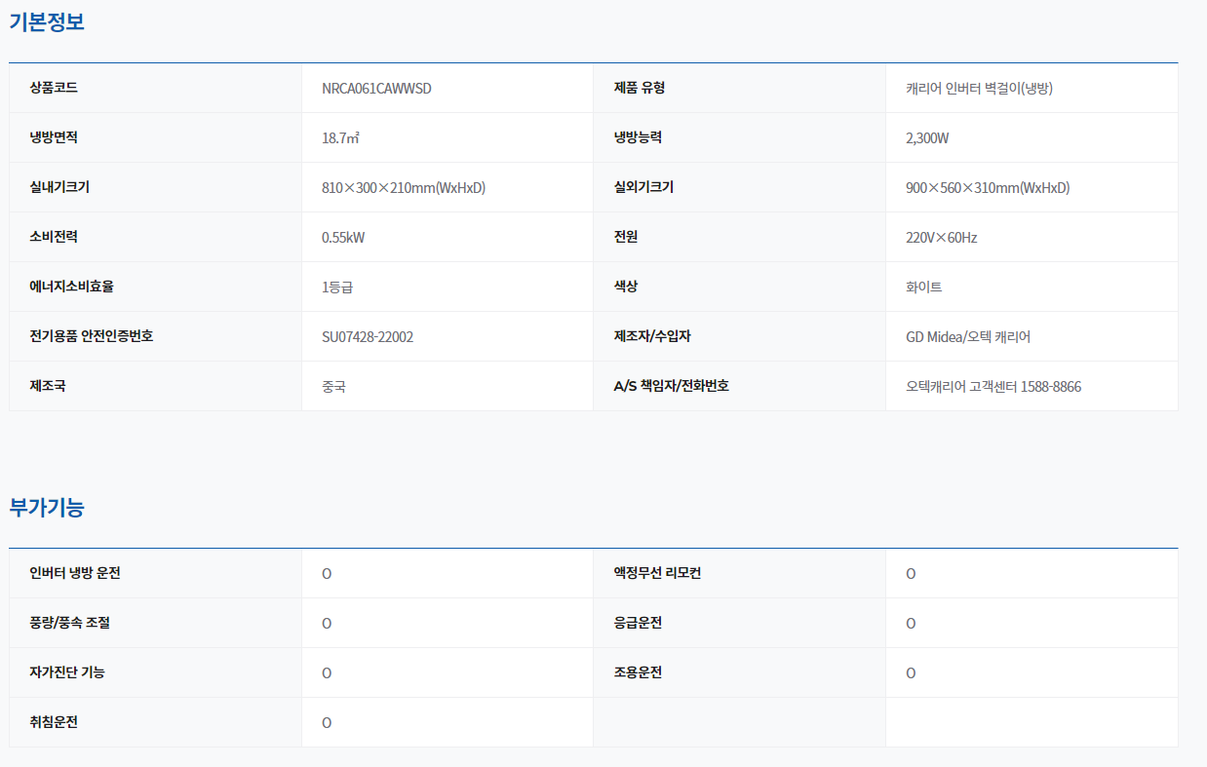
Task: Click the 취침운전 feature label
Action: coord(54,722)
